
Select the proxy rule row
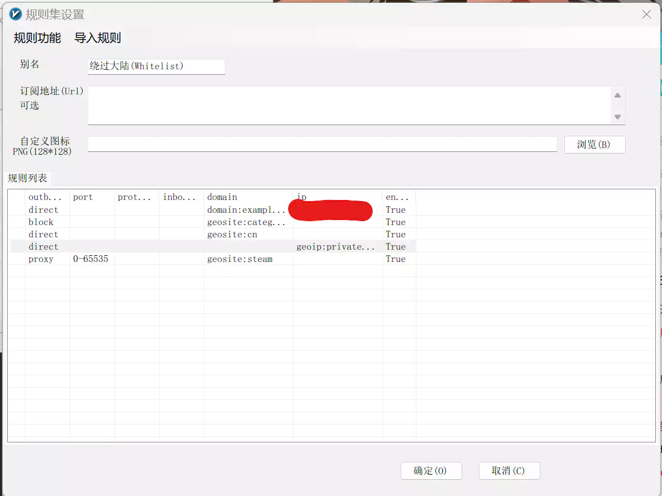(x=213, y=259)
